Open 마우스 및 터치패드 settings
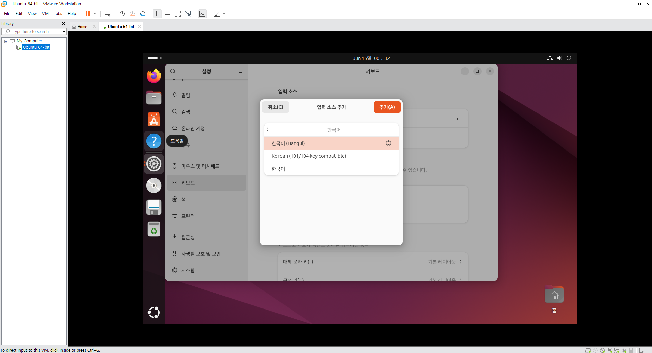Image resolution: width=652 pixels, height=353 pixels. (x=206, y=166)
